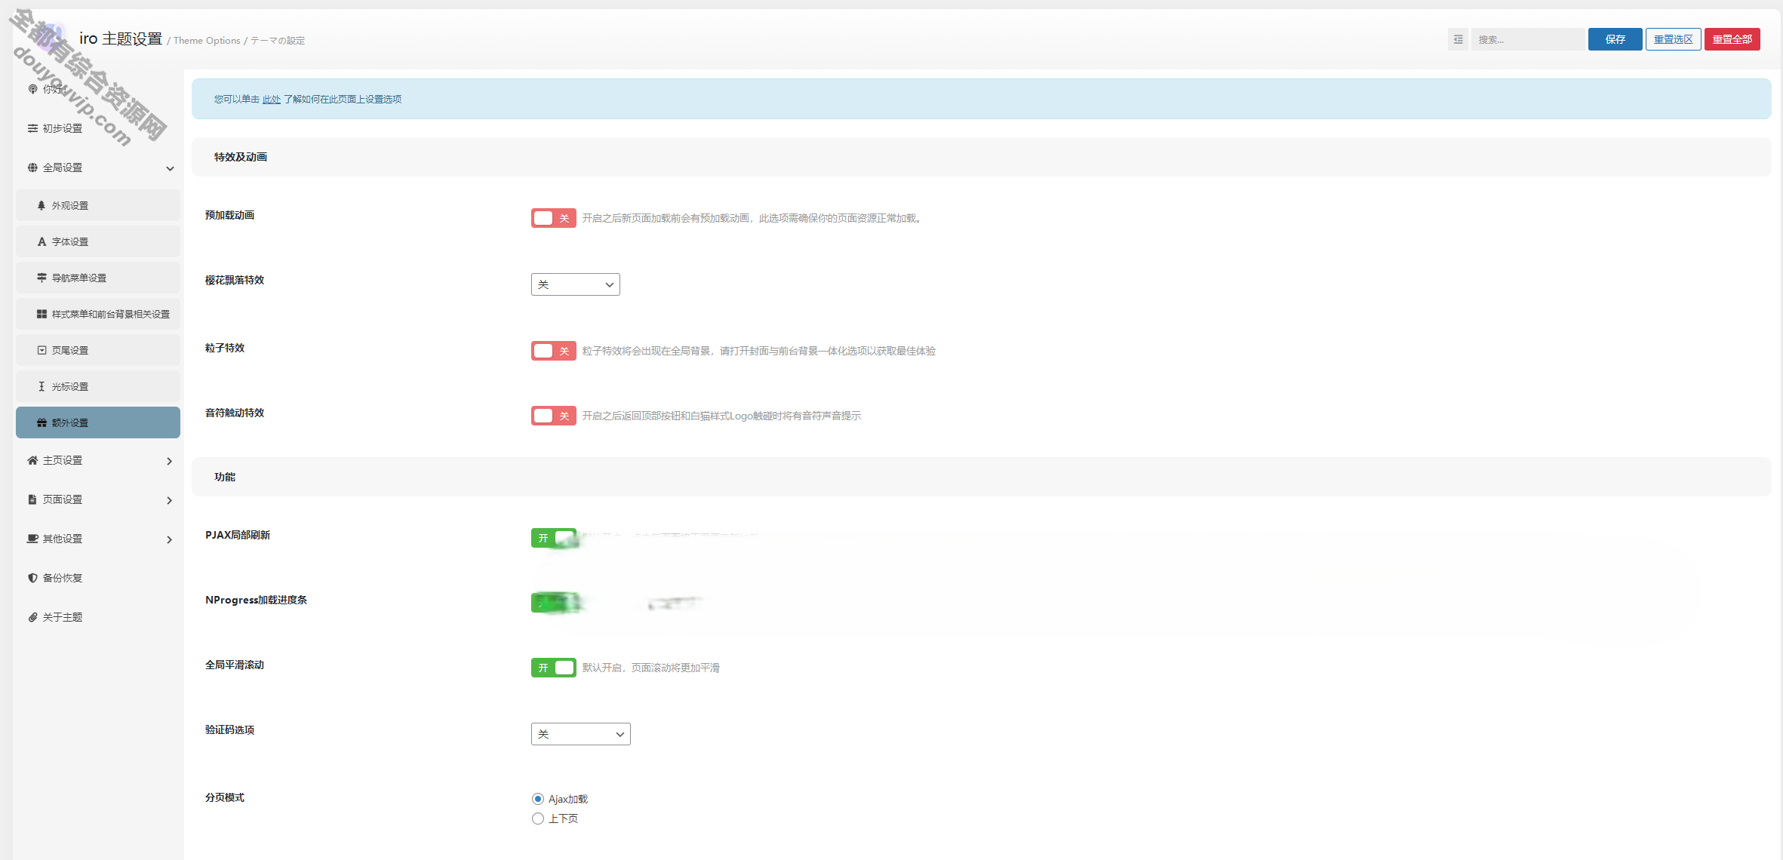The image size is (1783, 860).
Task: Select the Ajax加载 radio option
Action: [x=538, y=799]
